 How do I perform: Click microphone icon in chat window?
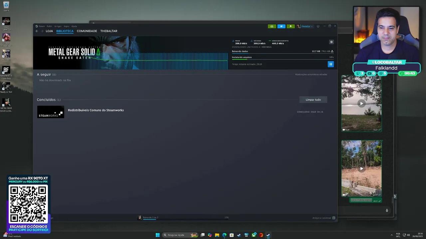[387, 210]
